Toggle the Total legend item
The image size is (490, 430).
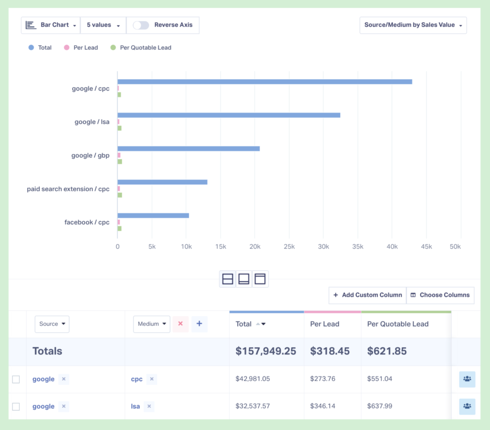[40, 47]
